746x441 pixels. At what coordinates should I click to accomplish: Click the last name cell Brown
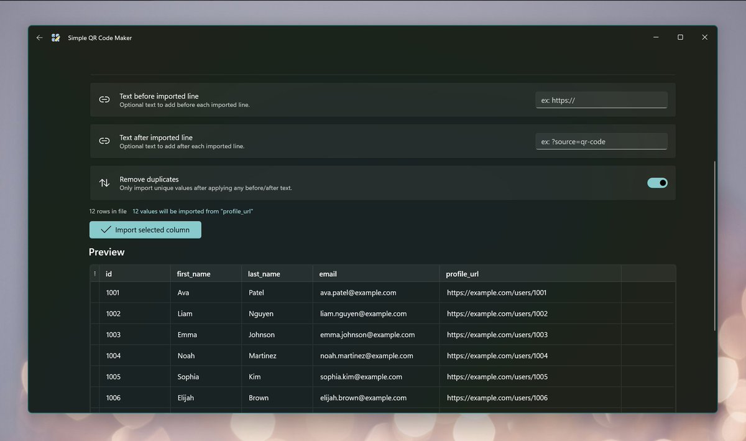(x=277, y=397)
